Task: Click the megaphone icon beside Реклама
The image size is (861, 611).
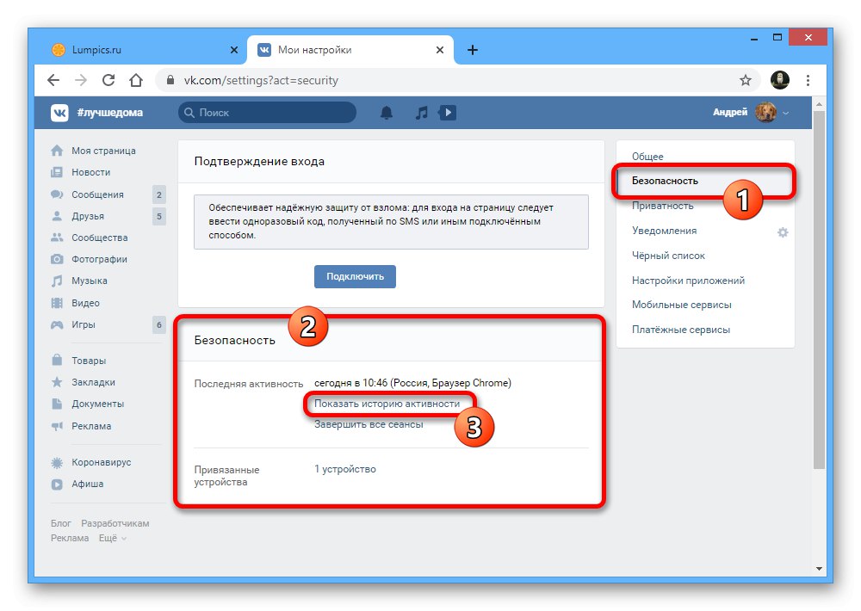Action: coord(57,426)
